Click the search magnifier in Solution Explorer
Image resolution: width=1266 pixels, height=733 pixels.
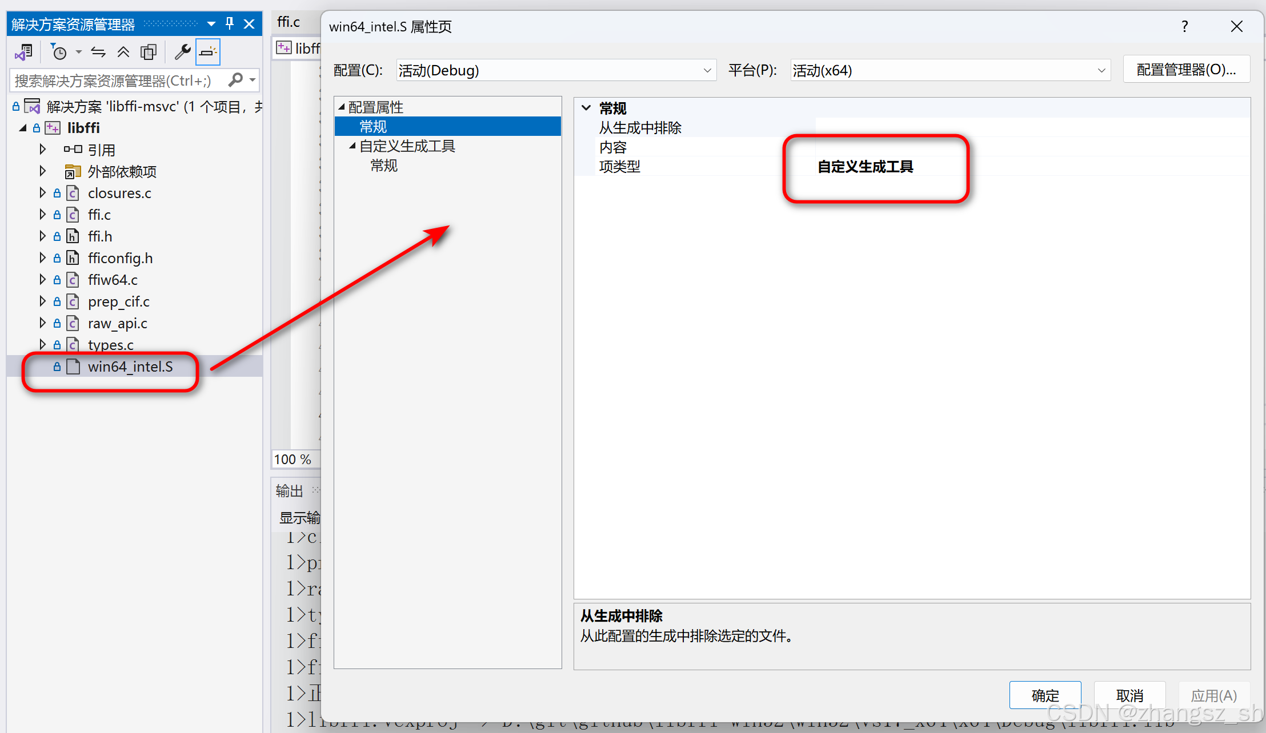(236, 80)
